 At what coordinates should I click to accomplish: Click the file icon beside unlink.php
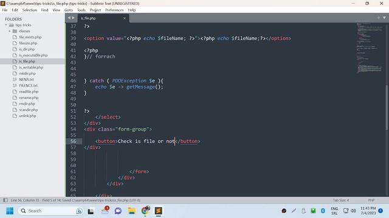pos(15,116)
